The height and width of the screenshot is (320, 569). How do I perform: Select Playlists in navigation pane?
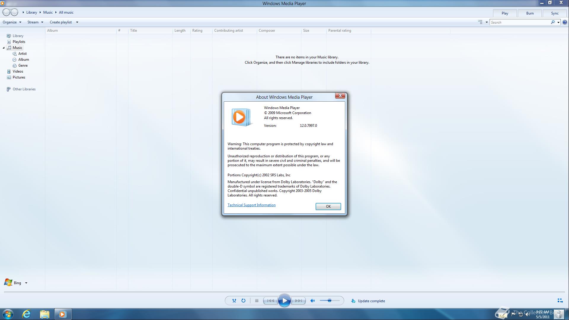pos(19,42)
